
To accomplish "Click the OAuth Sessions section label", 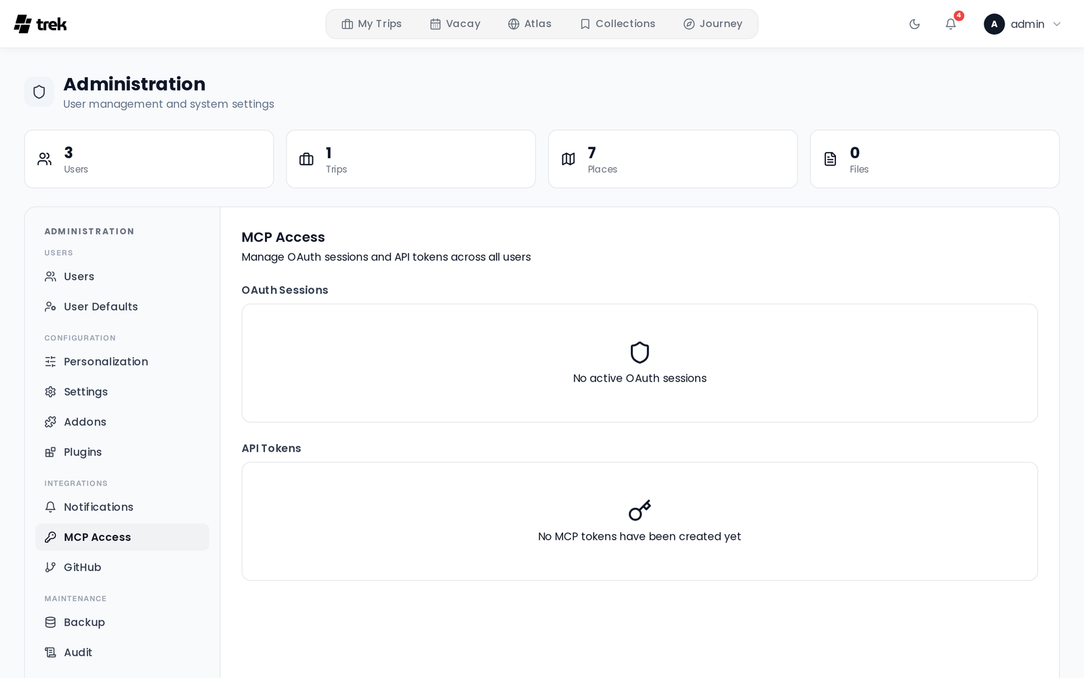I will coord(285,290).
